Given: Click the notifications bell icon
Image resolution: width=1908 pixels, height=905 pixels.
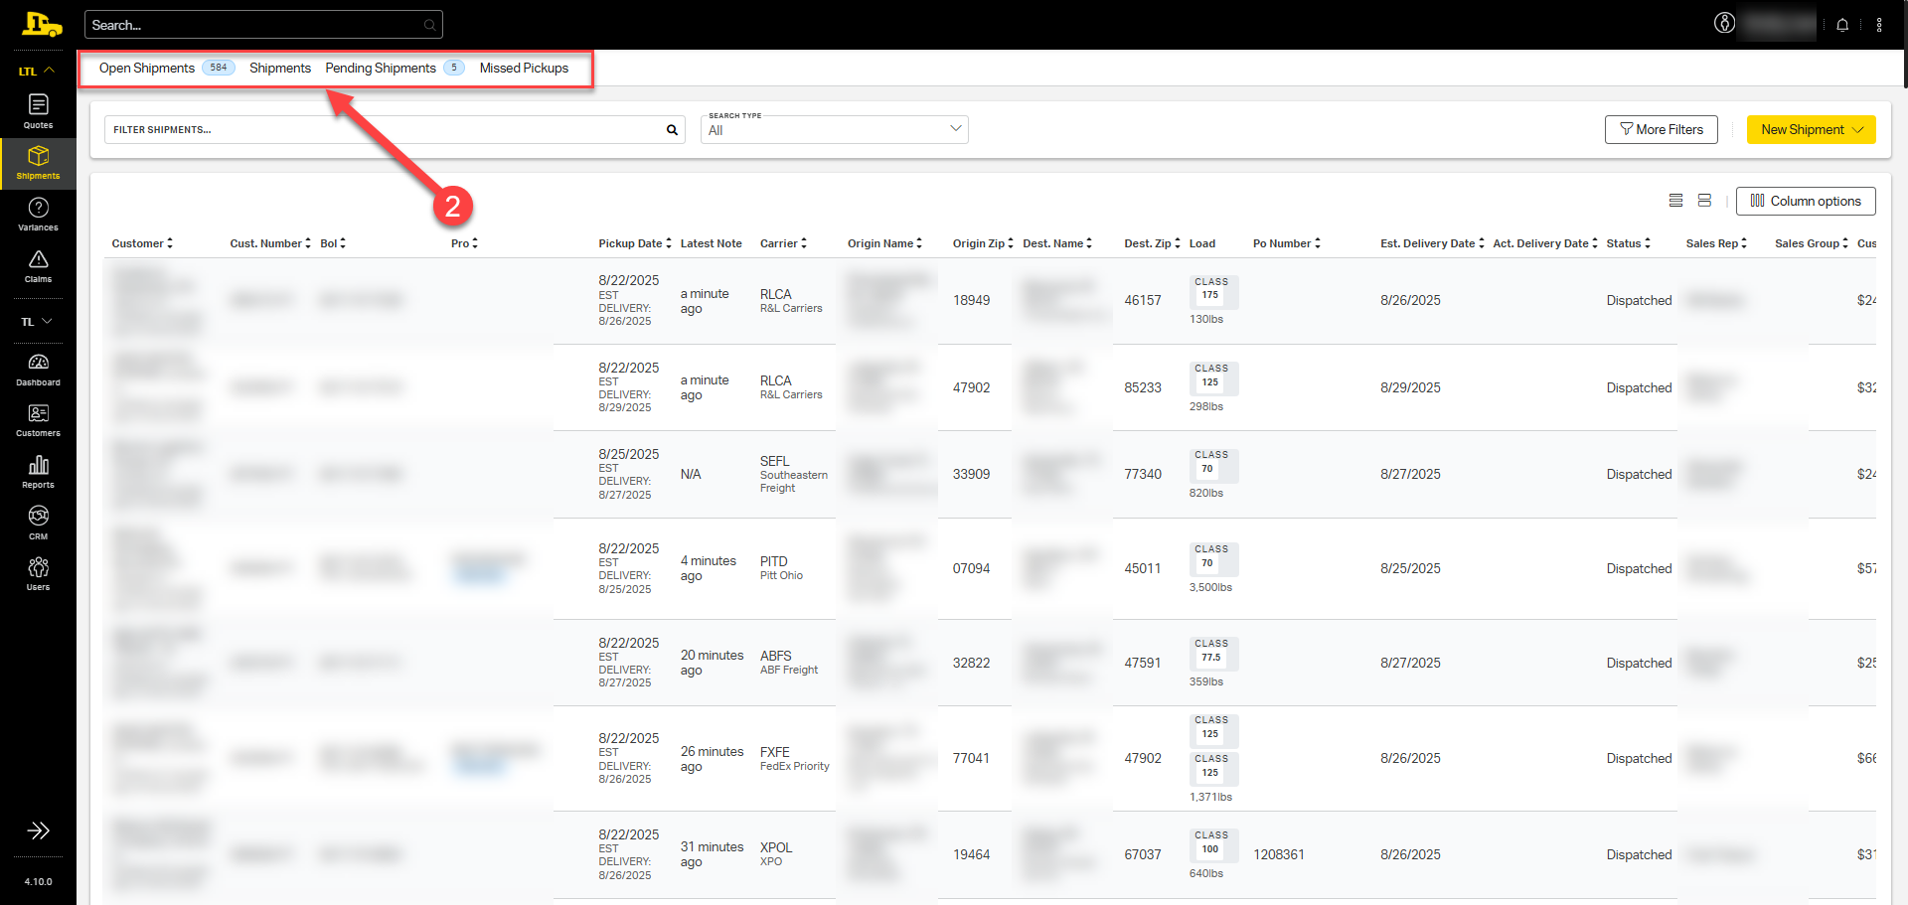Looking at the screenshot, I should click(x=1842, y=25).
